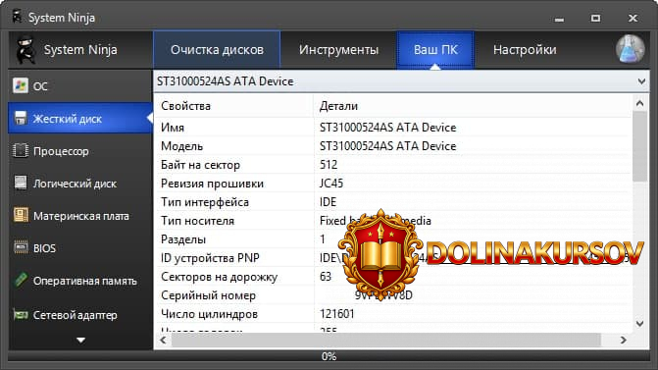This screenshot has width=658, height=370.
Task: Select the Процессор label in the sidebar
Action: pos(61,151)
